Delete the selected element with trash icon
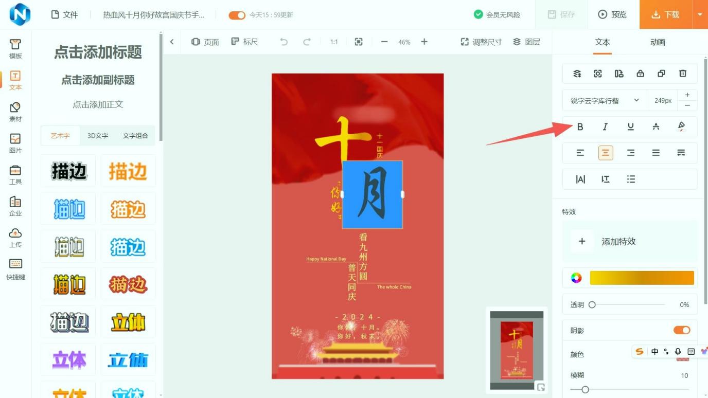The width and height of the screenshot is (708, 398). point(683,74)
